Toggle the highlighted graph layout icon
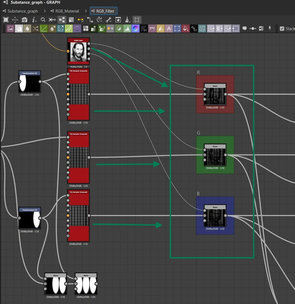This screenshot has width=295, height=304. pyautogui.click(x=62, y=20)
